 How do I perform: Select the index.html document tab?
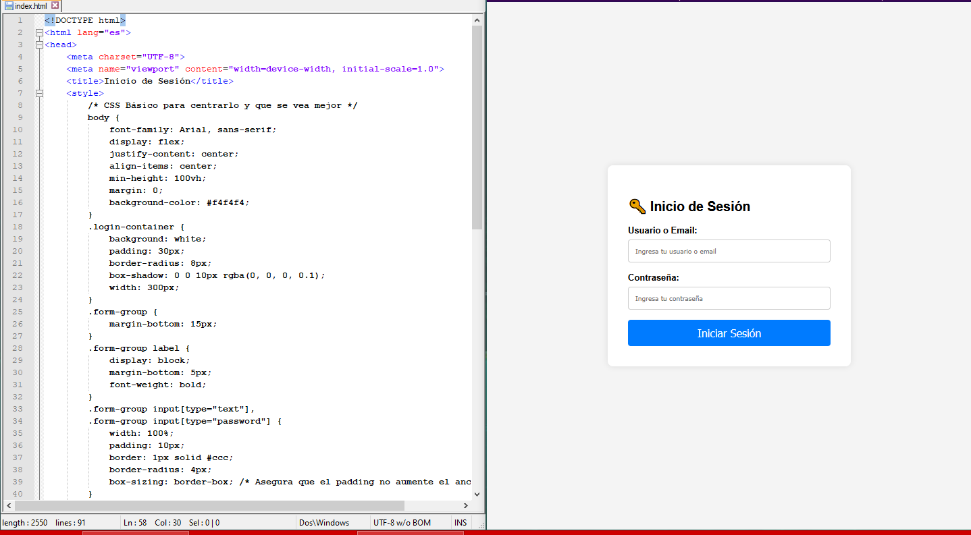(31, 6)
